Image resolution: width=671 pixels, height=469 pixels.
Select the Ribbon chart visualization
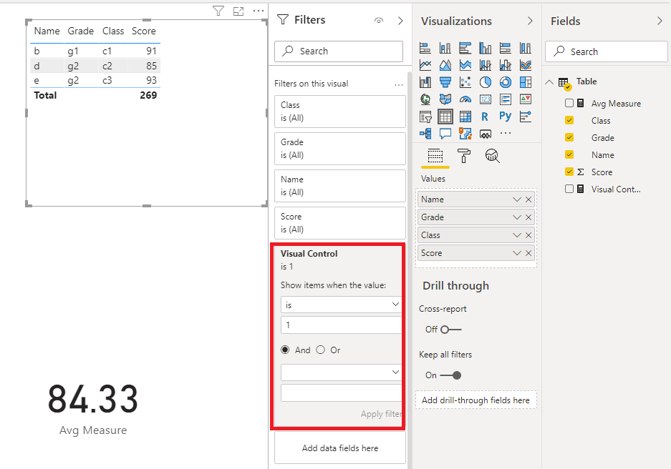[x=526, y=65]
